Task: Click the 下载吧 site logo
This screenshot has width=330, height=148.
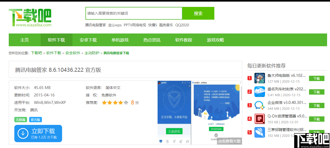Action: pos(30,18)
